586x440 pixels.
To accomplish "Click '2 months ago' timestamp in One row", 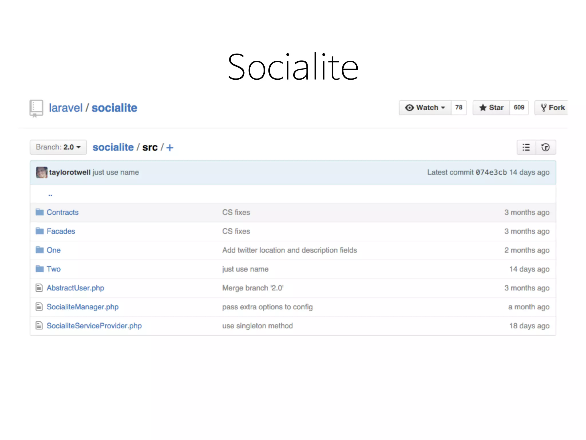I will point(527,250).
